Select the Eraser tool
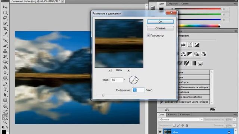The image size is (239, 134). (5, 62)
